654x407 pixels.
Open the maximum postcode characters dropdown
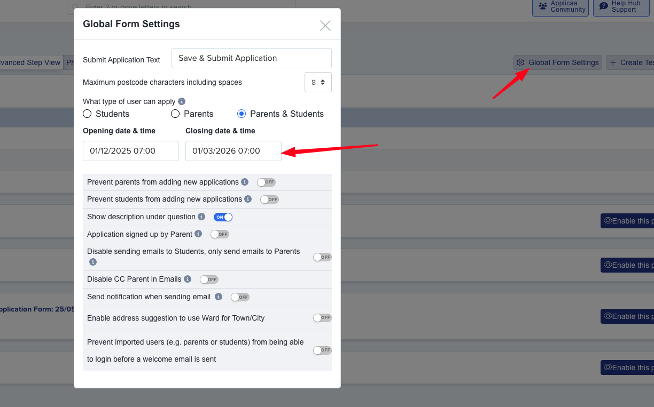coord(318,82)
